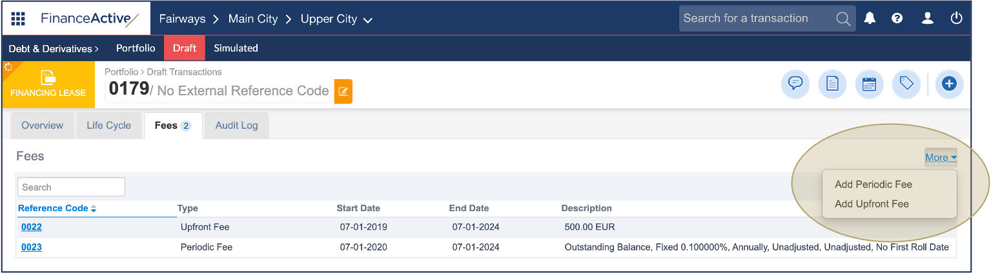Open the help question mark icon
Viewport: 991px width, 273px height.
[897, 18]
